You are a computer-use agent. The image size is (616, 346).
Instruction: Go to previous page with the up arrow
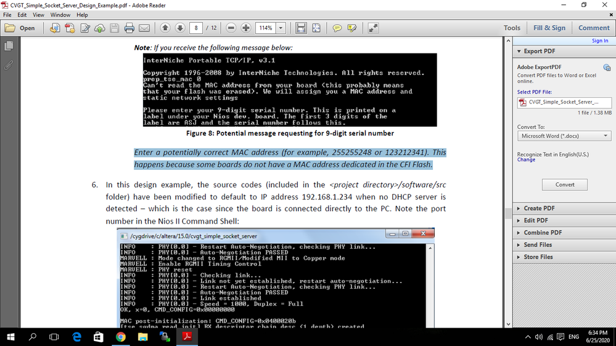(x=165, y=28)
